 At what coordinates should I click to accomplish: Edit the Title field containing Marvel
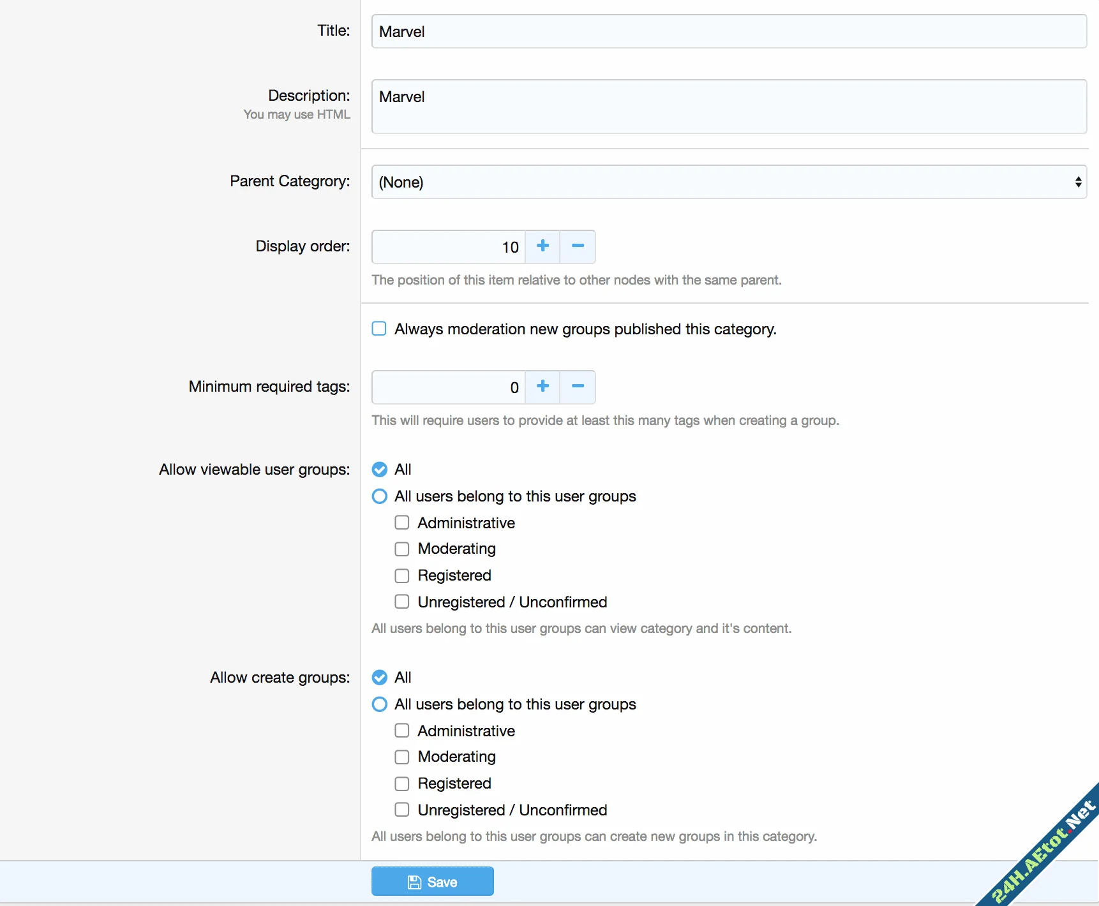[x=728, y=31]
